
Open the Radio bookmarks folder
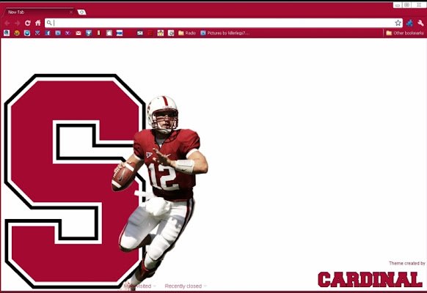[187, 33]
